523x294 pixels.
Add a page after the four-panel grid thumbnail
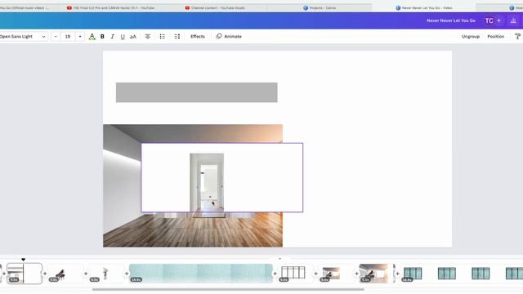[316, 274]
